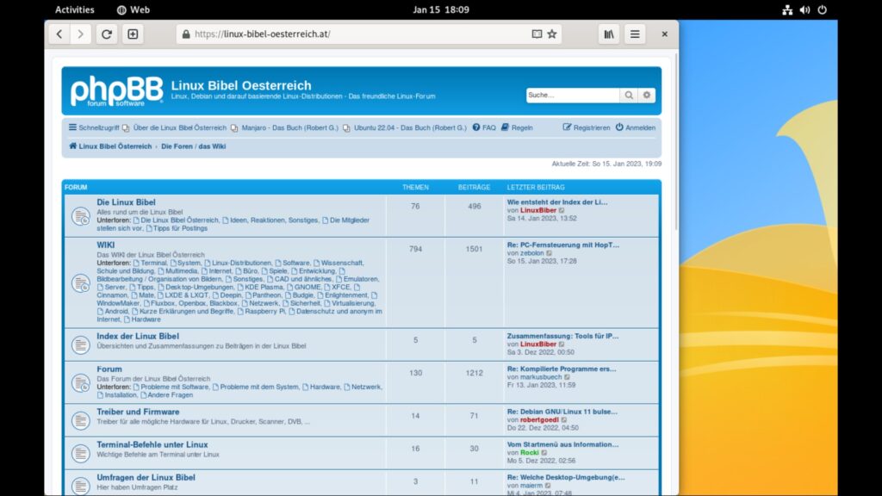Open the latest post icon next to zebolon

coord(549,253)
